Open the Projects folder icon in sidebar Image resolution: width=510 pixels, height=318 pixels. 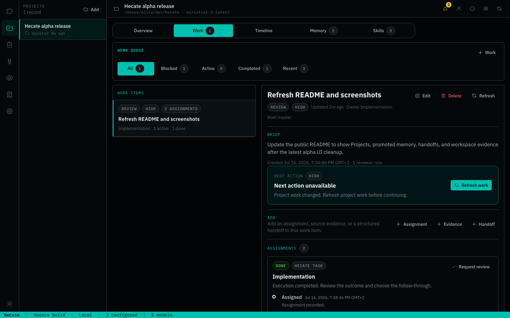[x=10, y=28]
